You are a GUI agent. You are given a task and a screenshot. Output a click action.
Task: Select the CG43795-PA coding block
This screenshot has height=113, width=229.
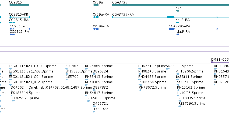(172, 29)
